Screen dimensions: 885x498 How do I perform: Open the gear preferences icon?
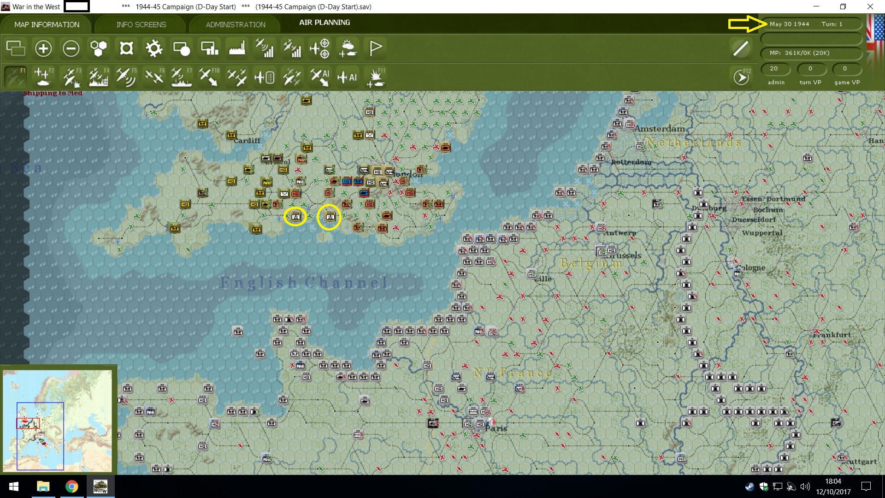154,48
